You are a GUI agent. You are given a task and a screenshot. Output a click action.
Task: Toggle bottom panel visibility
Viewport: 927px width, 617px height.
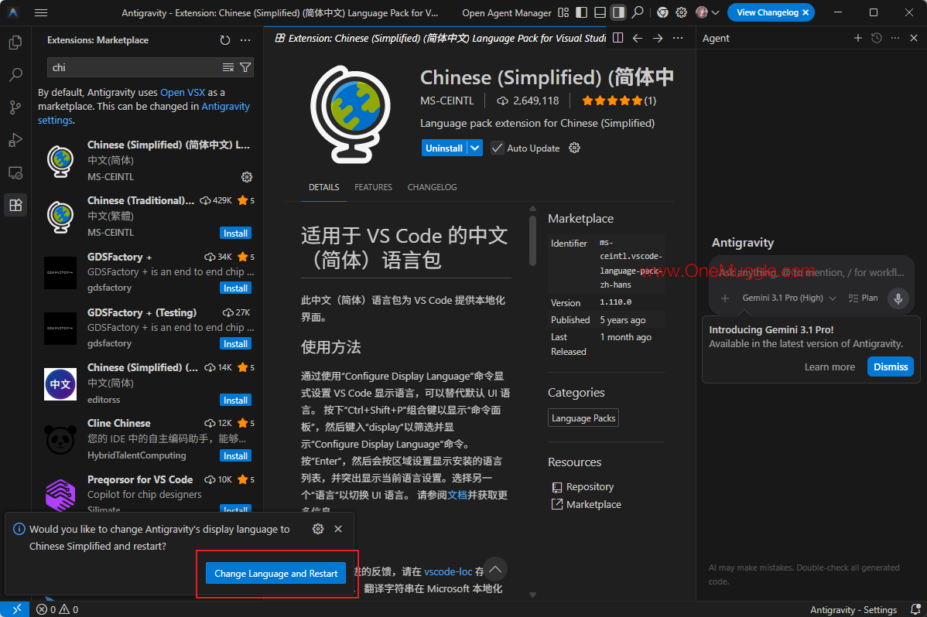point(600,12)
